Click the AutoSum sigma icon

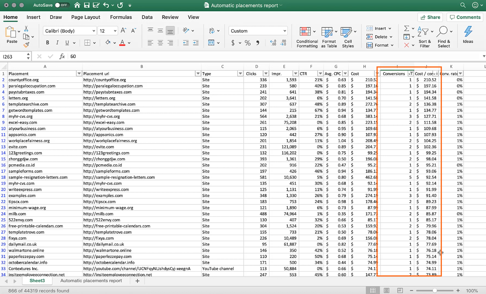[406, 28]
